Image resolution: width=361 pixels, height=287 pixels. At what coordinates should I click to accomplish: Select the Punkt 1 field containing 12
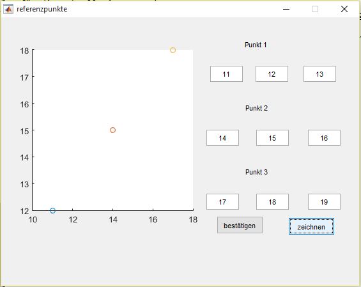(272, 74)
